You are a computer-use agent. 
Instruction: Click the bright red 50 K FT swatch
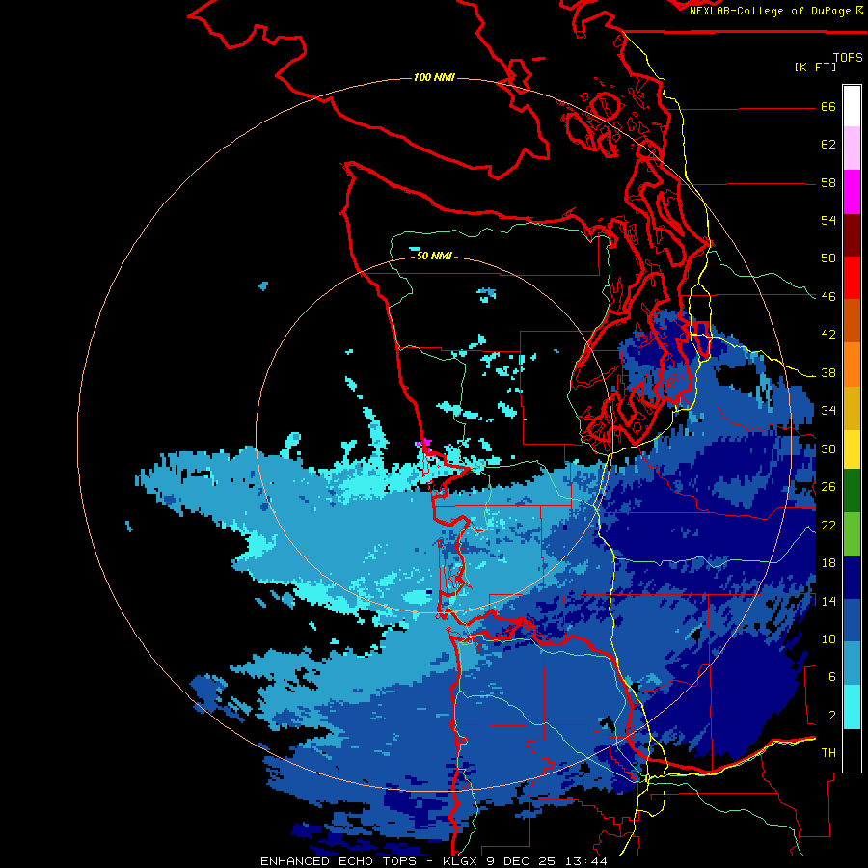point(852,278)
